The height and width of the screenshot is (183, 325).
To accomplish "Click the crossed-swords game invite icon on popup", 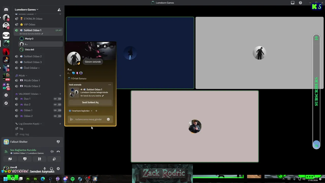I will [x=98, y=46].
